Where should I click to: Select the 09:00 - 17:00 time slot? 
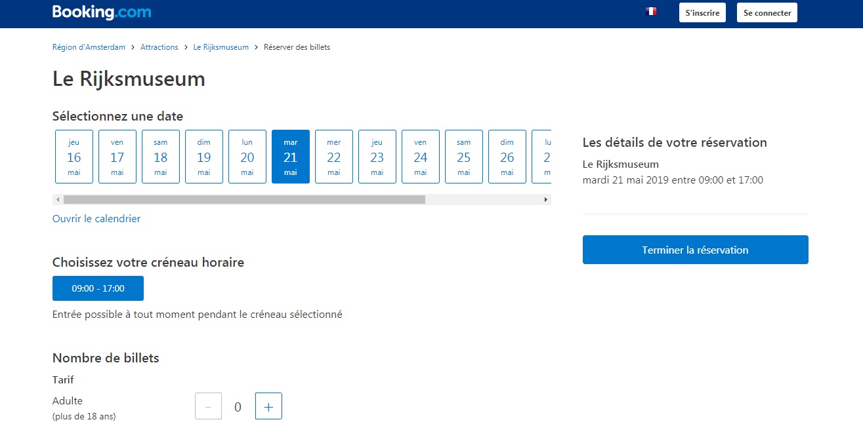(x=98, y=288)
